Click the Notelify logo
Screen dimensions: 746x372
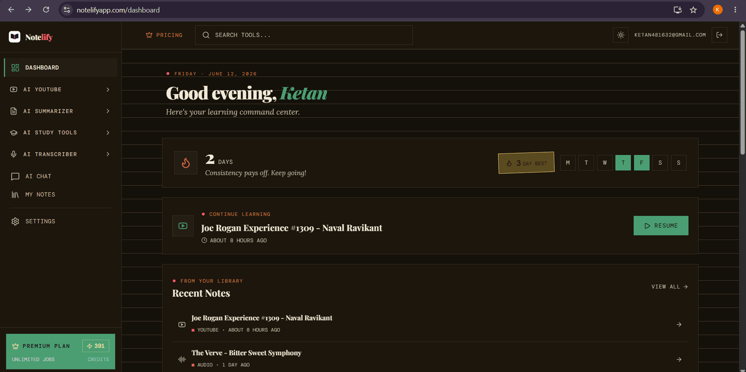(x=31, y=37)
